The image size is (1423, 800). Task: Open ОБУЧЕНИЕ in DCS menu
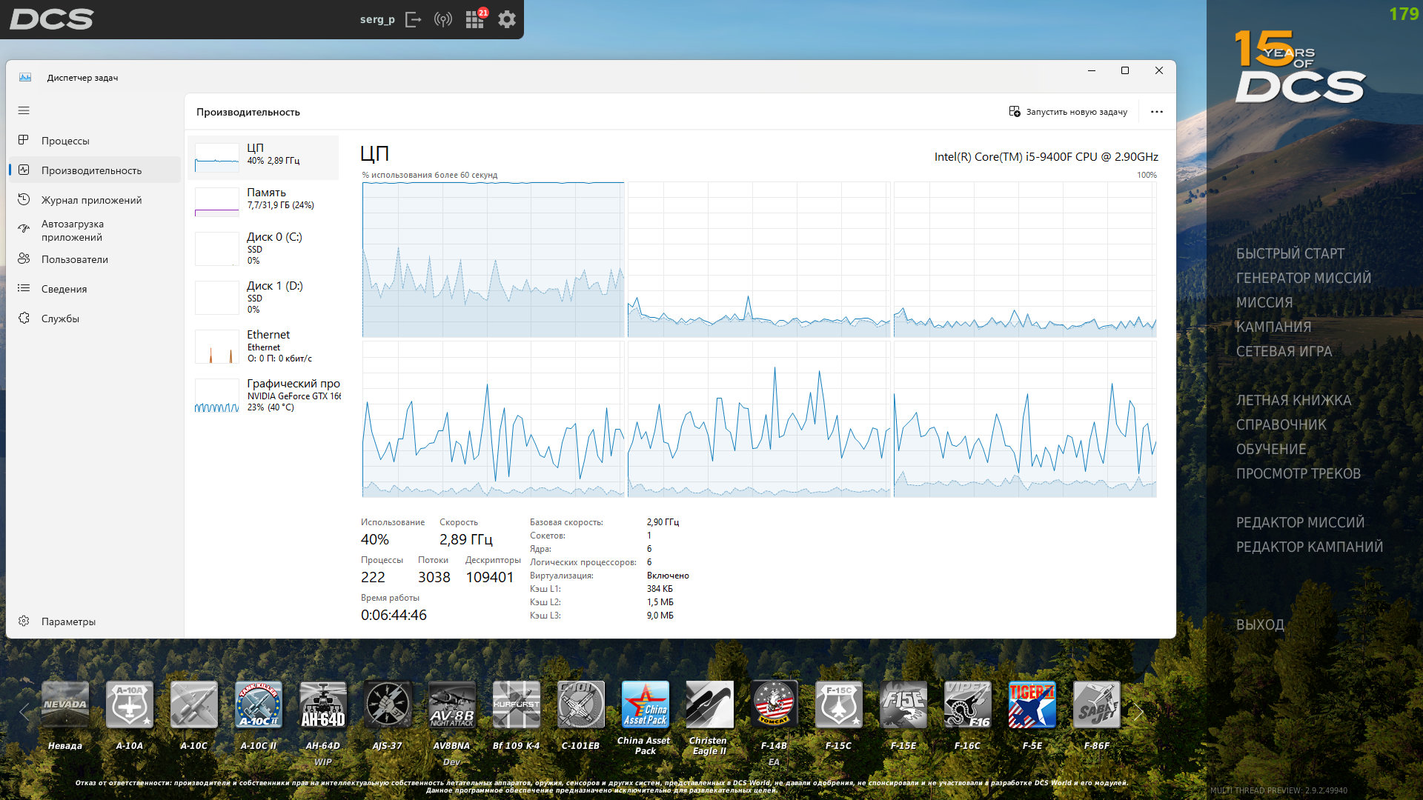(1271, 450)
